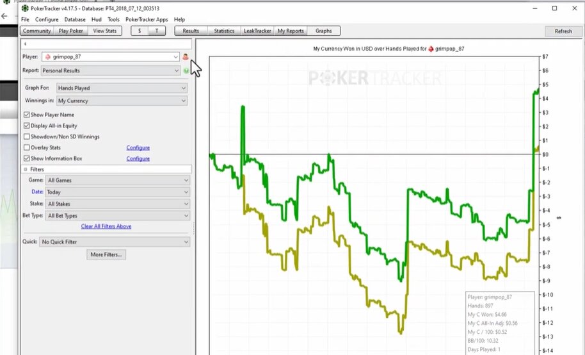This screenshot has height=355, width=585.
Task: Open the Player dropdown showing grimpop_87
Action: point(111,57)
